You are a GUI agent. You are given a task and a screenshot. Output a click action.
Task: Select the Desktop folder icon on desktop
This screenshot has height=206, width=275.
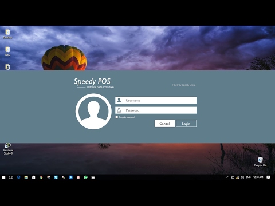(7, 34)
